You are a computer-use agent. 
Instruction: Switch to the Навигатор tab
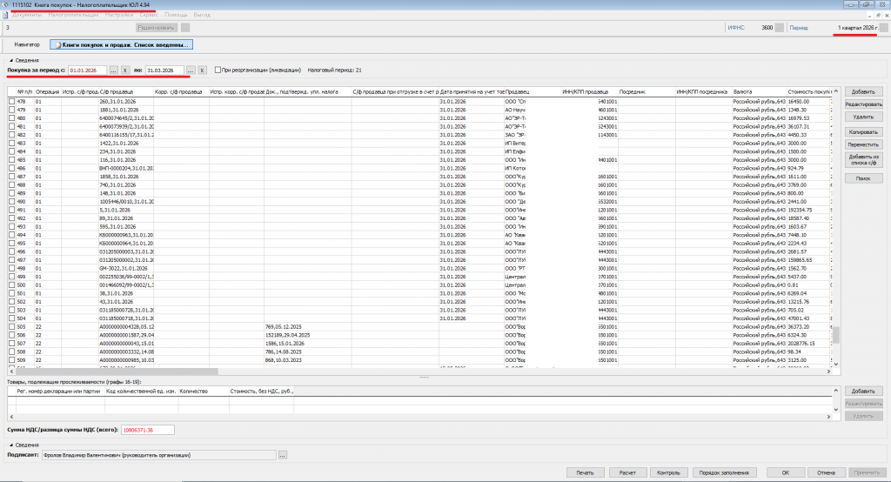[x=27, y=44]
